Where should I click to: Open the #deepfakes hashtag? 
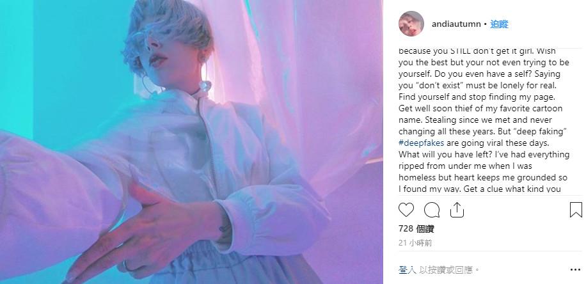[421, 143]
